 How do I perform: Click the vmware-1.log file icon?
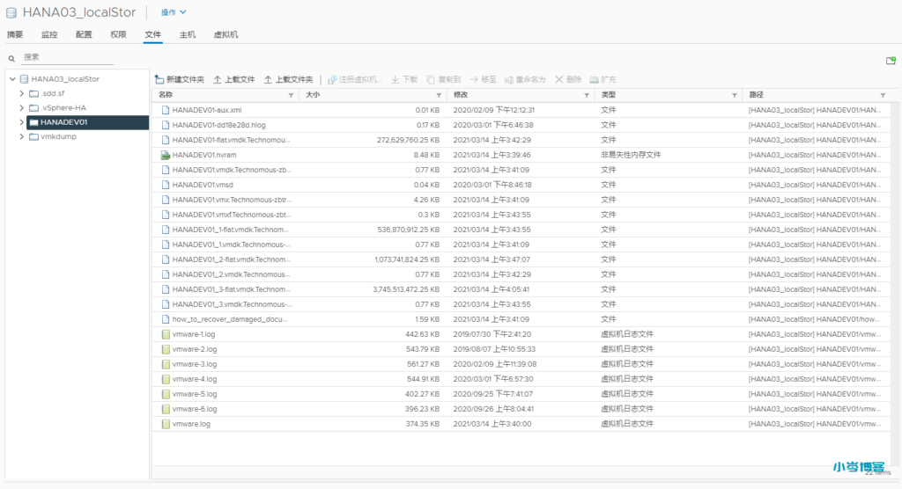165,334
